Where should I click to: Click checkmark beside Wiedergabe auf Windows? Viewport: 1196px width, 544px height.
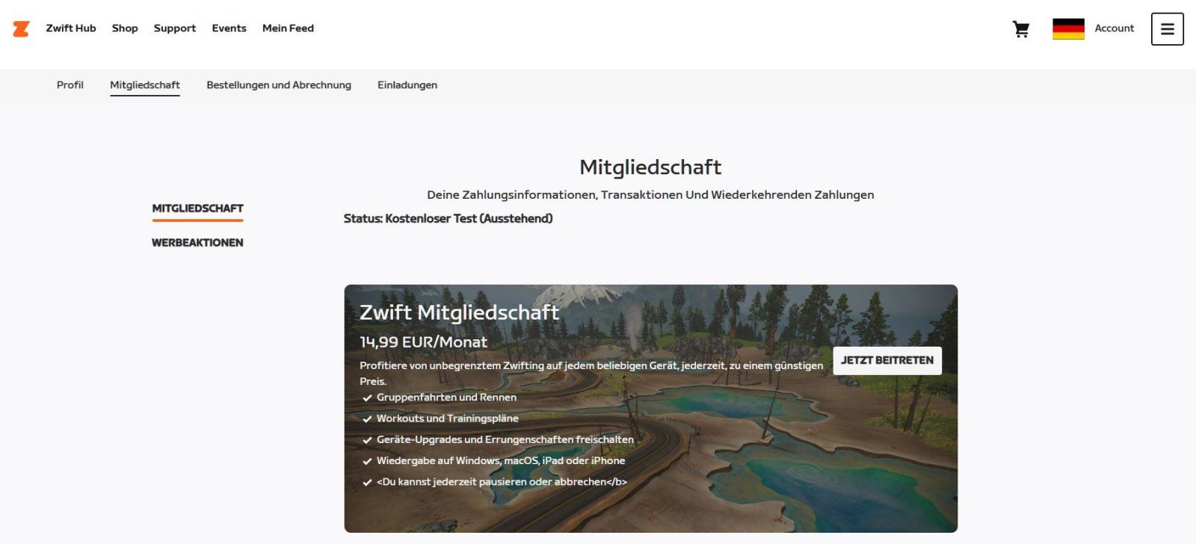[367, 461]
